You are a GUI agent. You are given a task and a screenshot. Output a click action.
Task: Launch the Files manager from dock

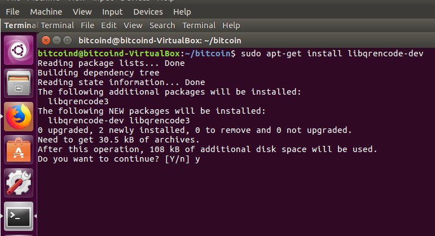click(x=19, y=83)
